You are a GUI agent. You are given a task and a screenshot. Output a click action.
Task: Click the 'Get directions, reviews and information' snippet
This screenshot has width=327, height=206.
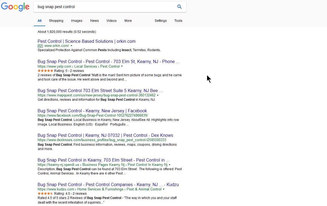97,100
